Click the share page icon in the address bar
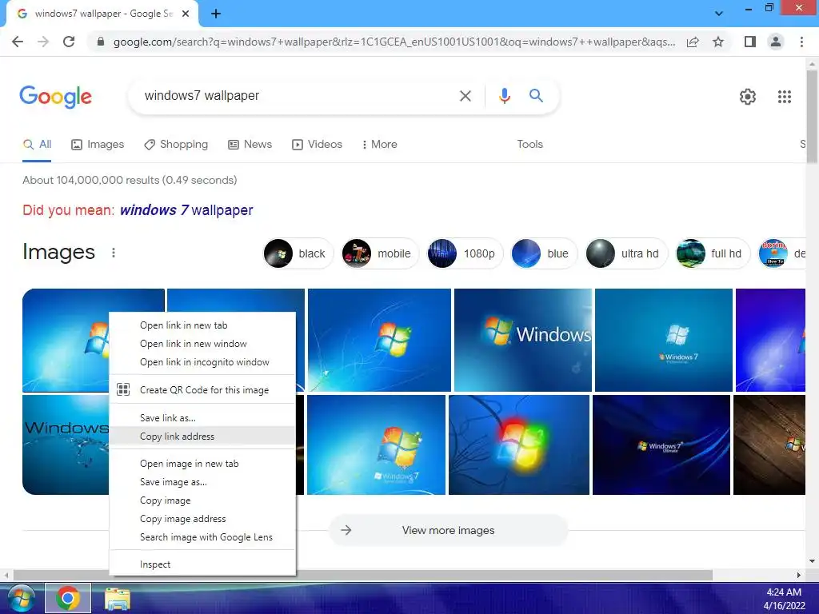The height and width of the screenshot is (614, 819). [693, 42]
